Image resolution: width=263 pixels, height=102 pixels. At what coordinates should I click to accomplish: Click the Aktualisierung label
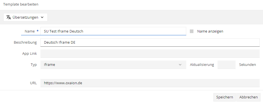pos(202,65)
